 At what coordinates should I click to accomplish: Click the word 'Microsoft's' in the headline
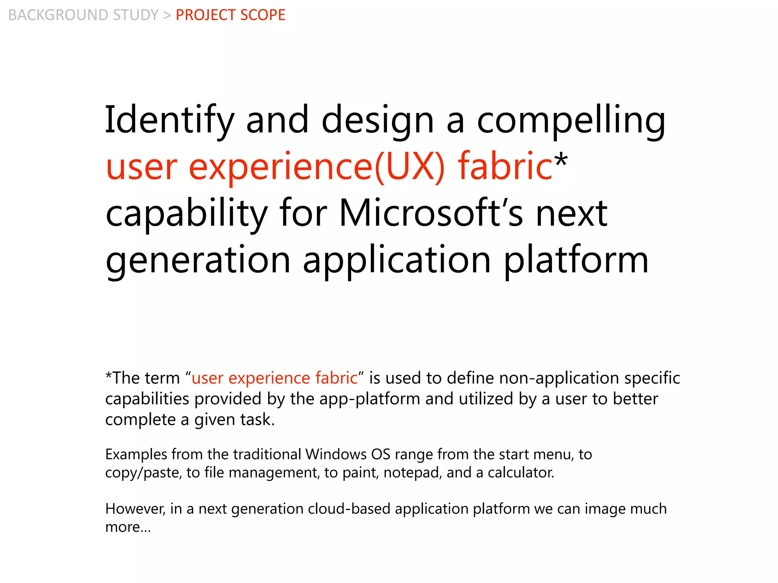pos(431,213)
